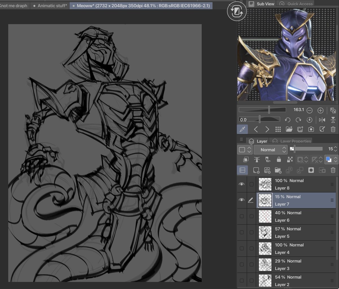Adjust the Sub View rotation slider
The image size is (339, 289).
(259, 119)
